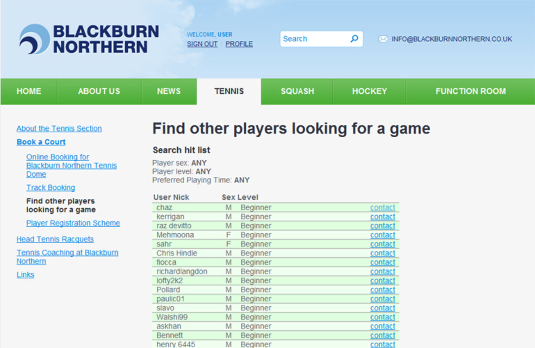
Task: Click the email envelope icon
Action: tap(383, 39)
